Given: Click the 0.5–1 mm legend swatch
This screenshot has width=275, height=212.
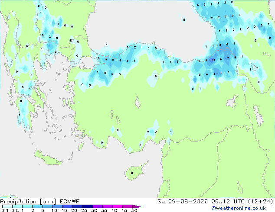Looking at the screenshot, I should pyautogui.click(x=17, y=206).
